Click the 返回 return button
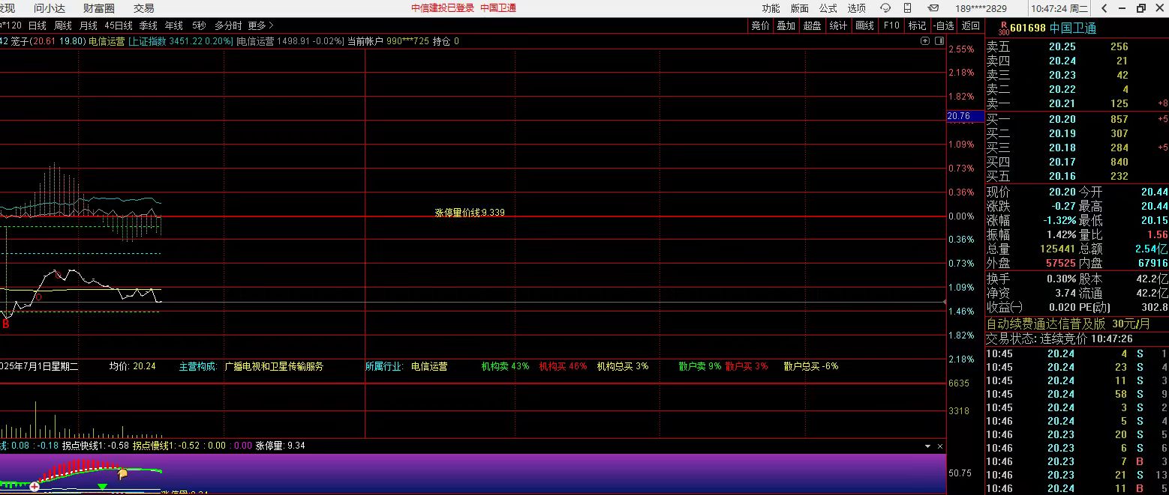Viewport: 1169px width, 495px height. (971, 25)
